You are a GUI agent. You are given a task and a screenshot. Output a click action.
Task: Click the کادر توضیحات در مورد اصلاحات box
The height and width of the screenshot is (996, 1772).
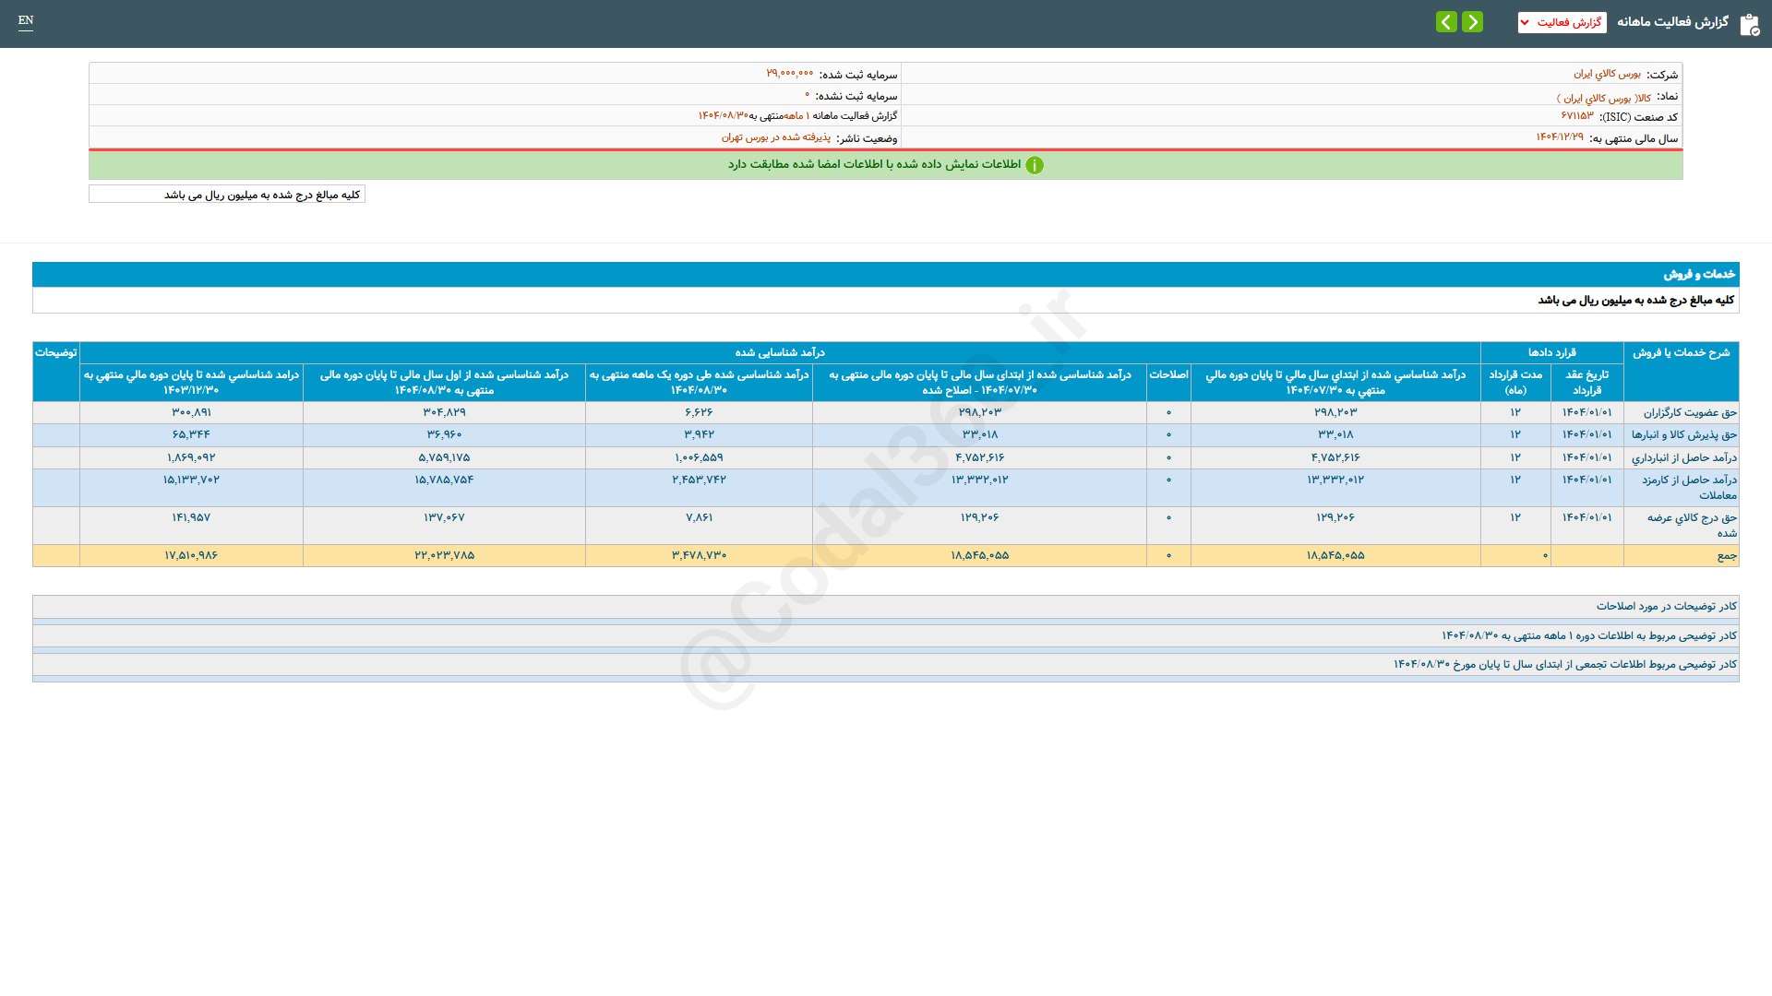pyautogui.click(x=1666, y=606)
